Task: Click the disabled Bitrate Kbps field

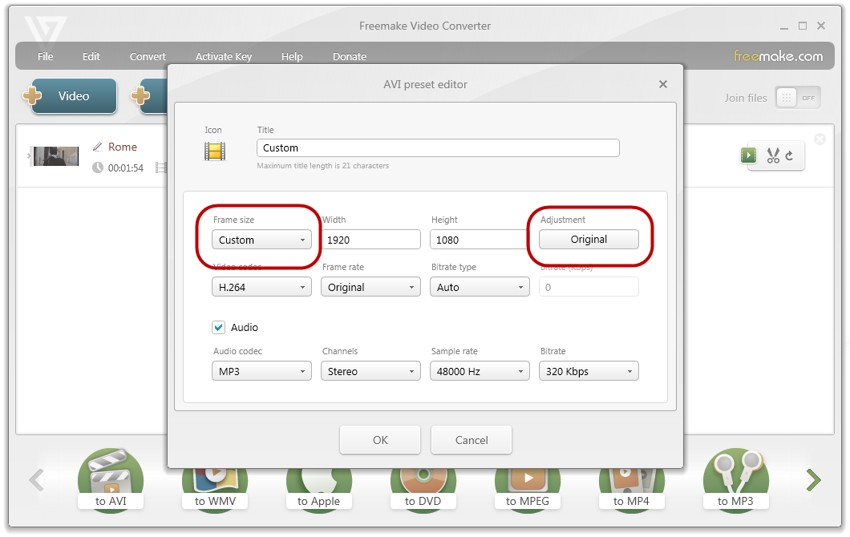Action: coord(589,287)
